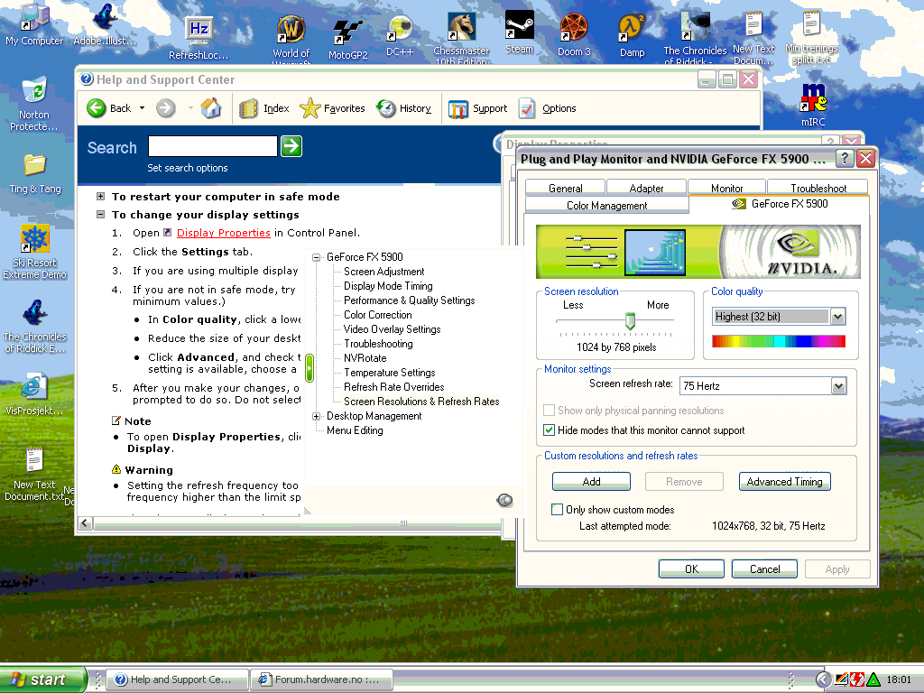Open My Computer desktop icon
Viewport: 924px width, 693px height.
pos(33,23)
